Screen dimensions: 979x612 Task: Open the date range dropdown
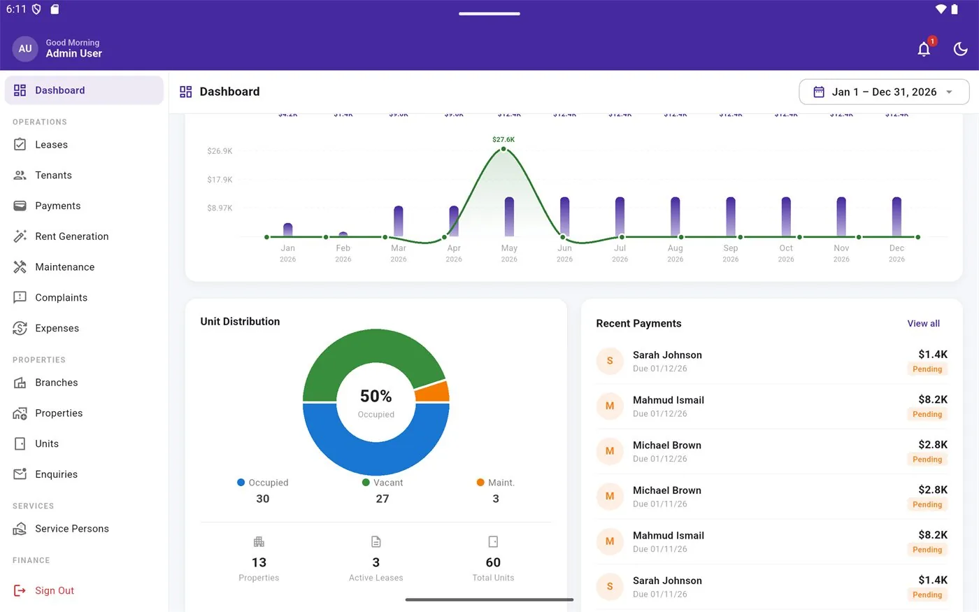[884, 92]
